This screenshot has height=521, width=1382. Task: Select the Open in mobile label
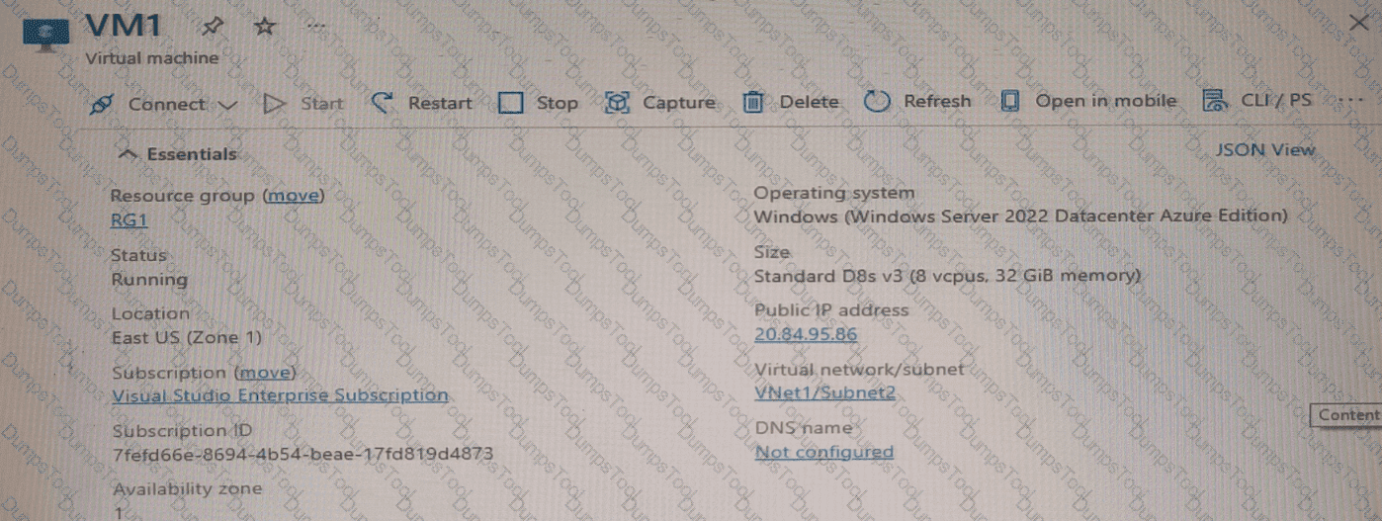[x=1106, y=101]
